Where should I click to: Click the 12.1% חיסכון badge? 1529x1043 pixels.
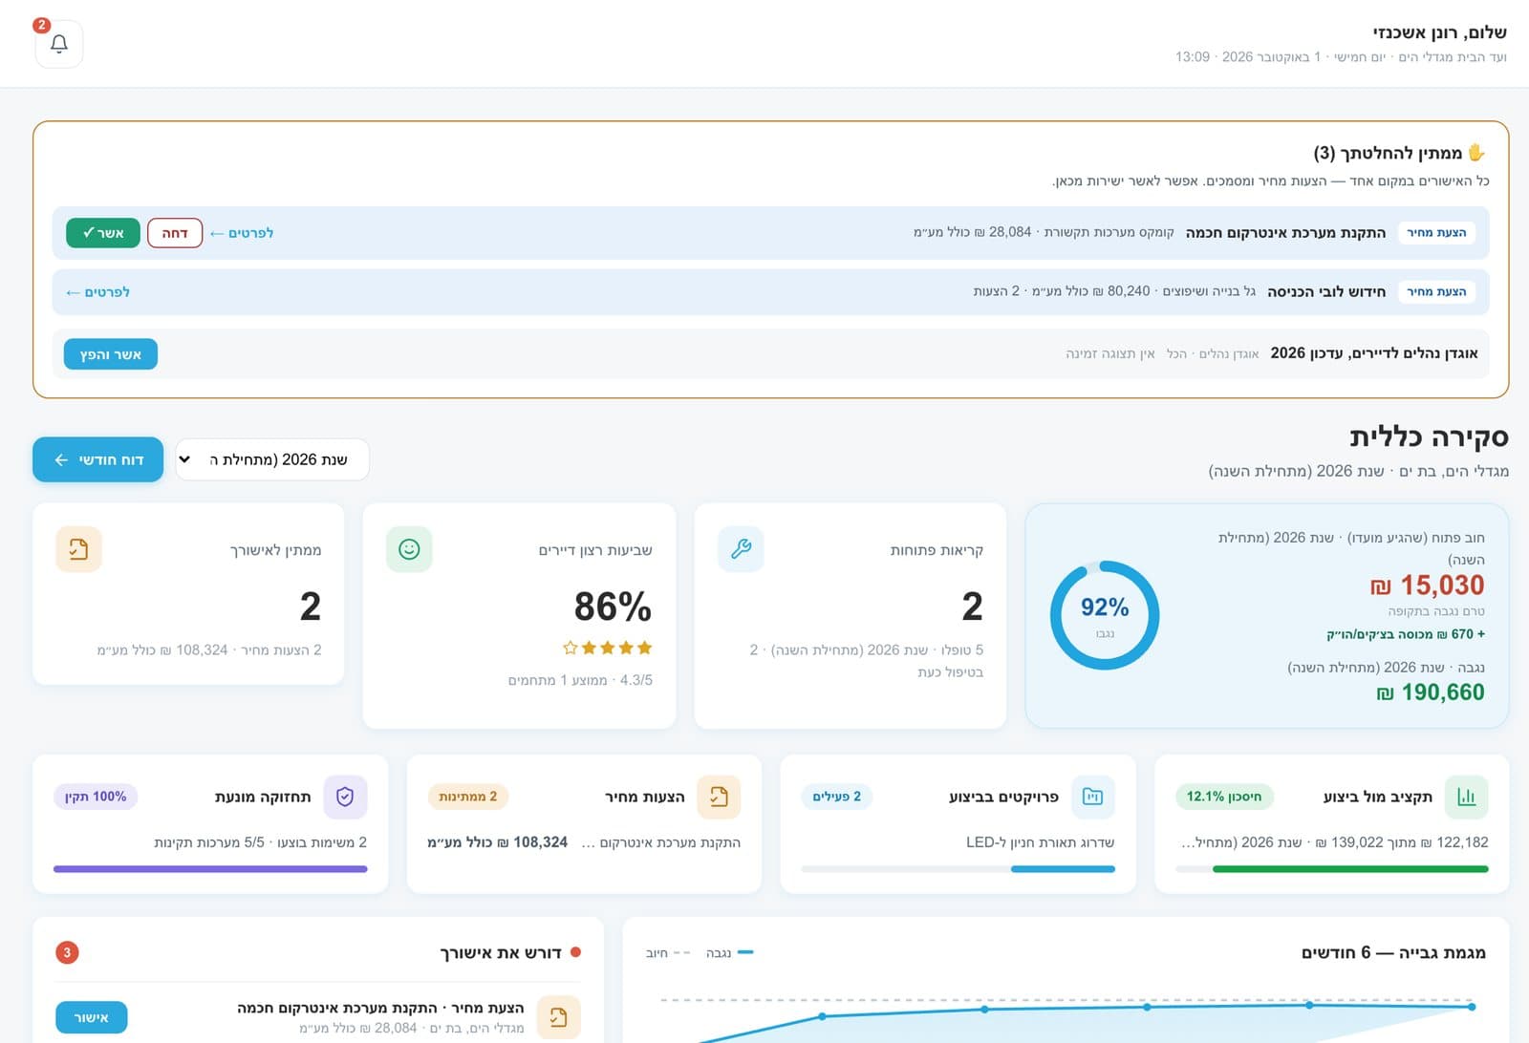(x=1224, y=797)
